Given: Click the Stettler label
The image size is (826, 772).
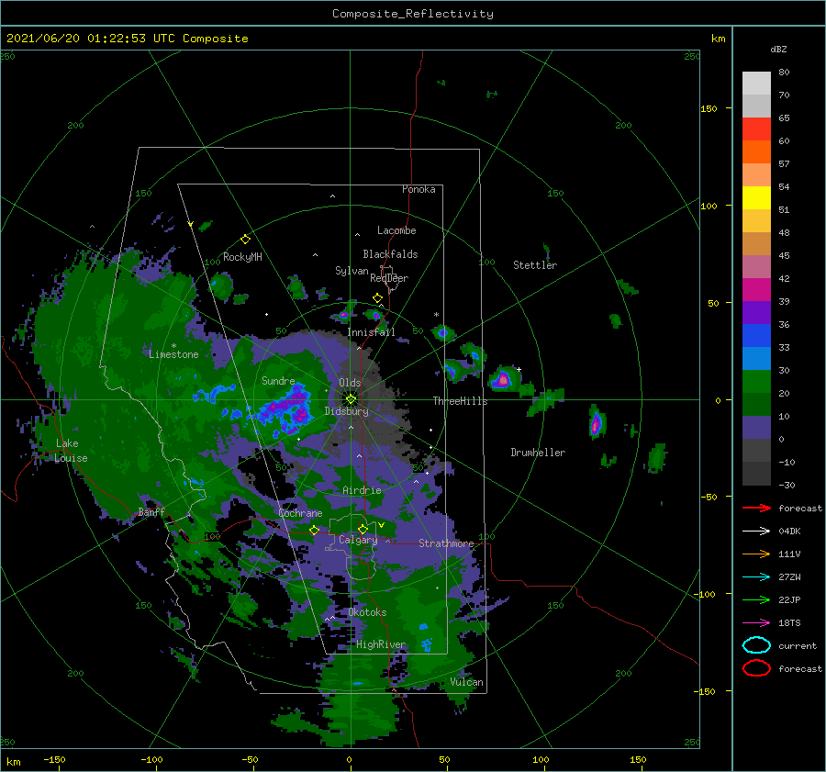Looking at the screenshot, I should point(535,265).
